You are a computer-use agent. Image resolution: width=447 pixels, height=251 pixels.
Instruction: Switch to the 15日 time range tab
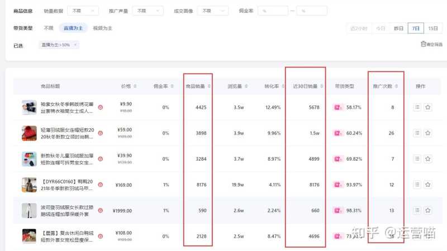432,28
